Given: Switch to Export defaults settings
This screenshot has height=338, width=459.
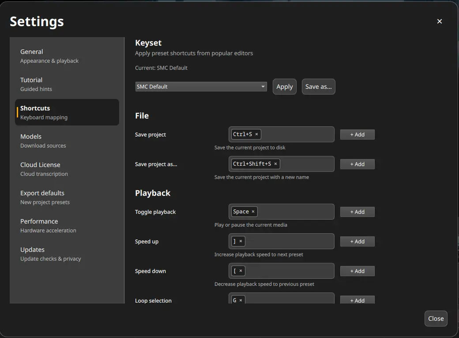Looking at the screenshot, I should (x=45, y=197).
